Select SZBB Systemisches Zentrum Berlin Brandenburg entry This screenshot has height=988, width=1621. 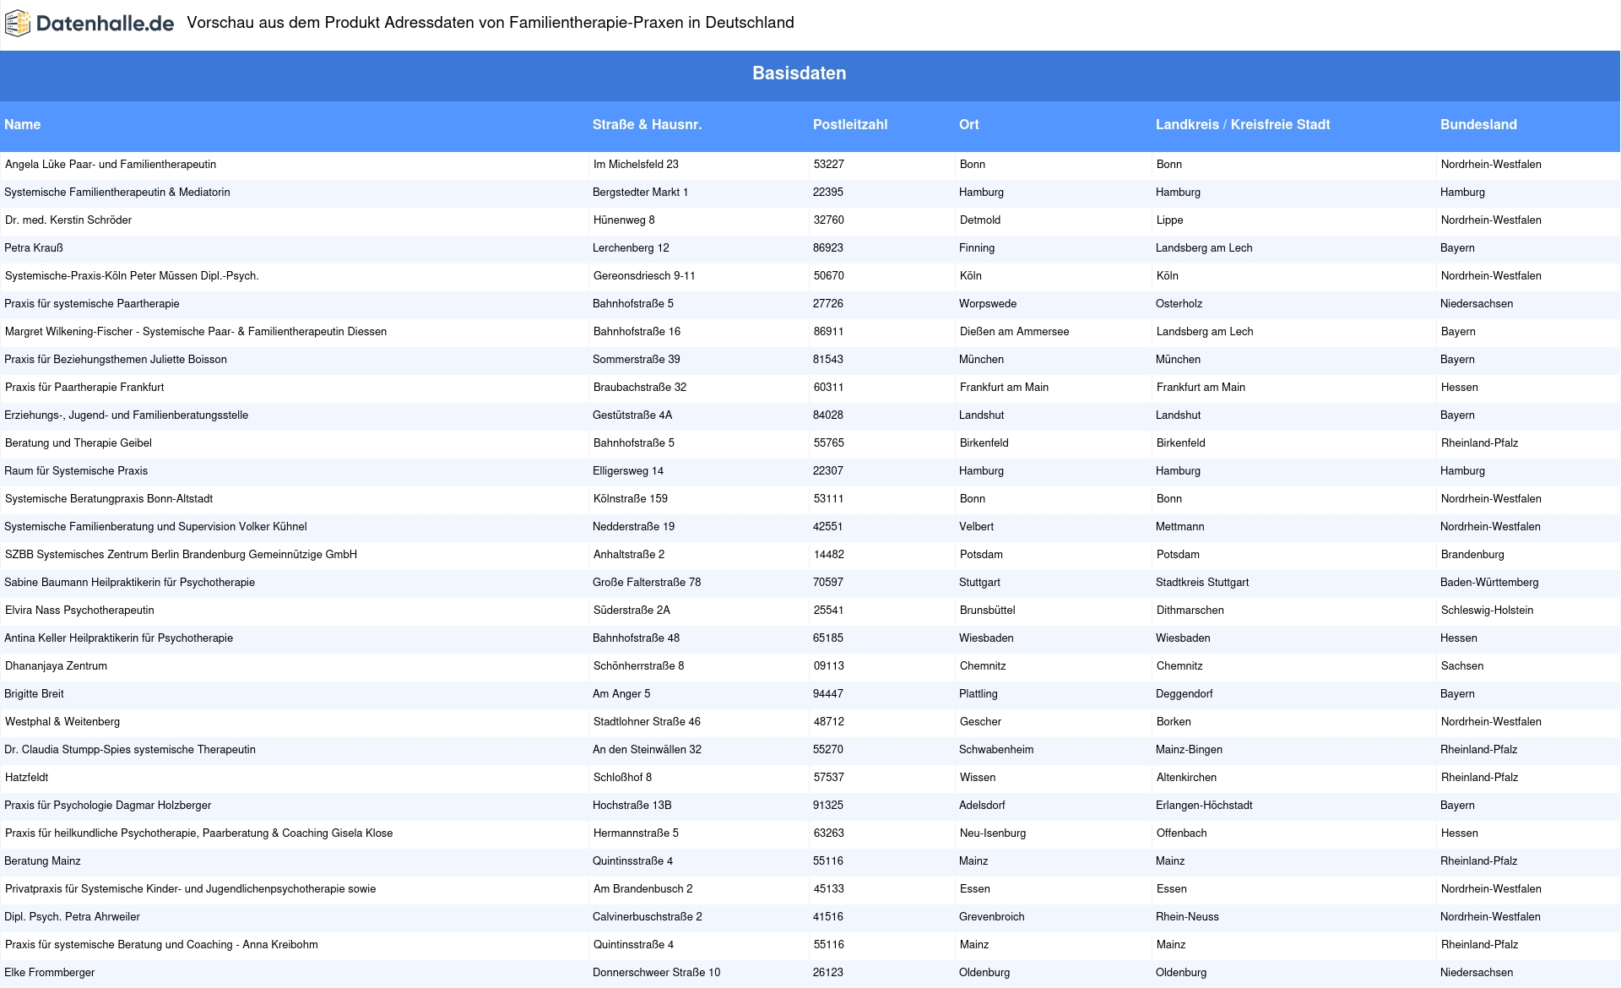pos(181,555)
